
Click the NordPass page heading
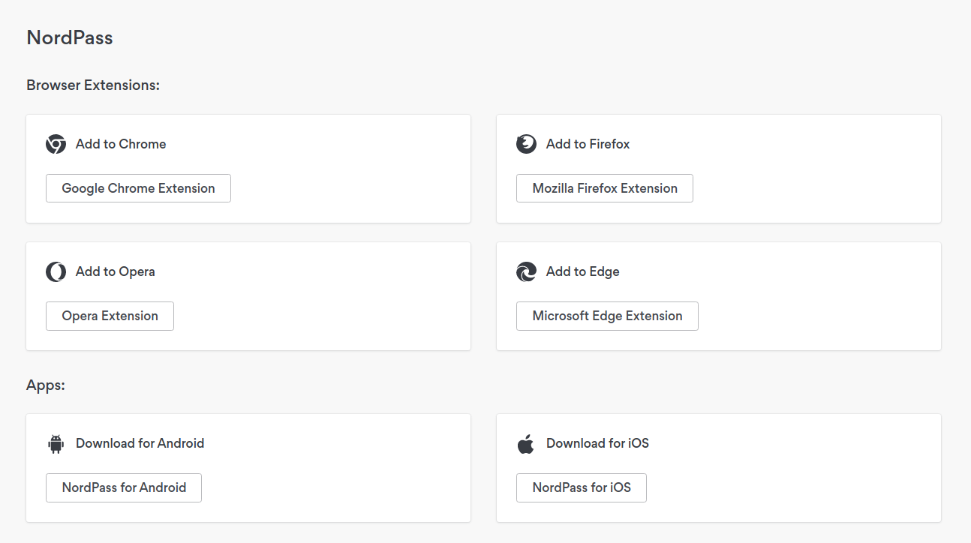pyautogui.click(x=70, y=37)
